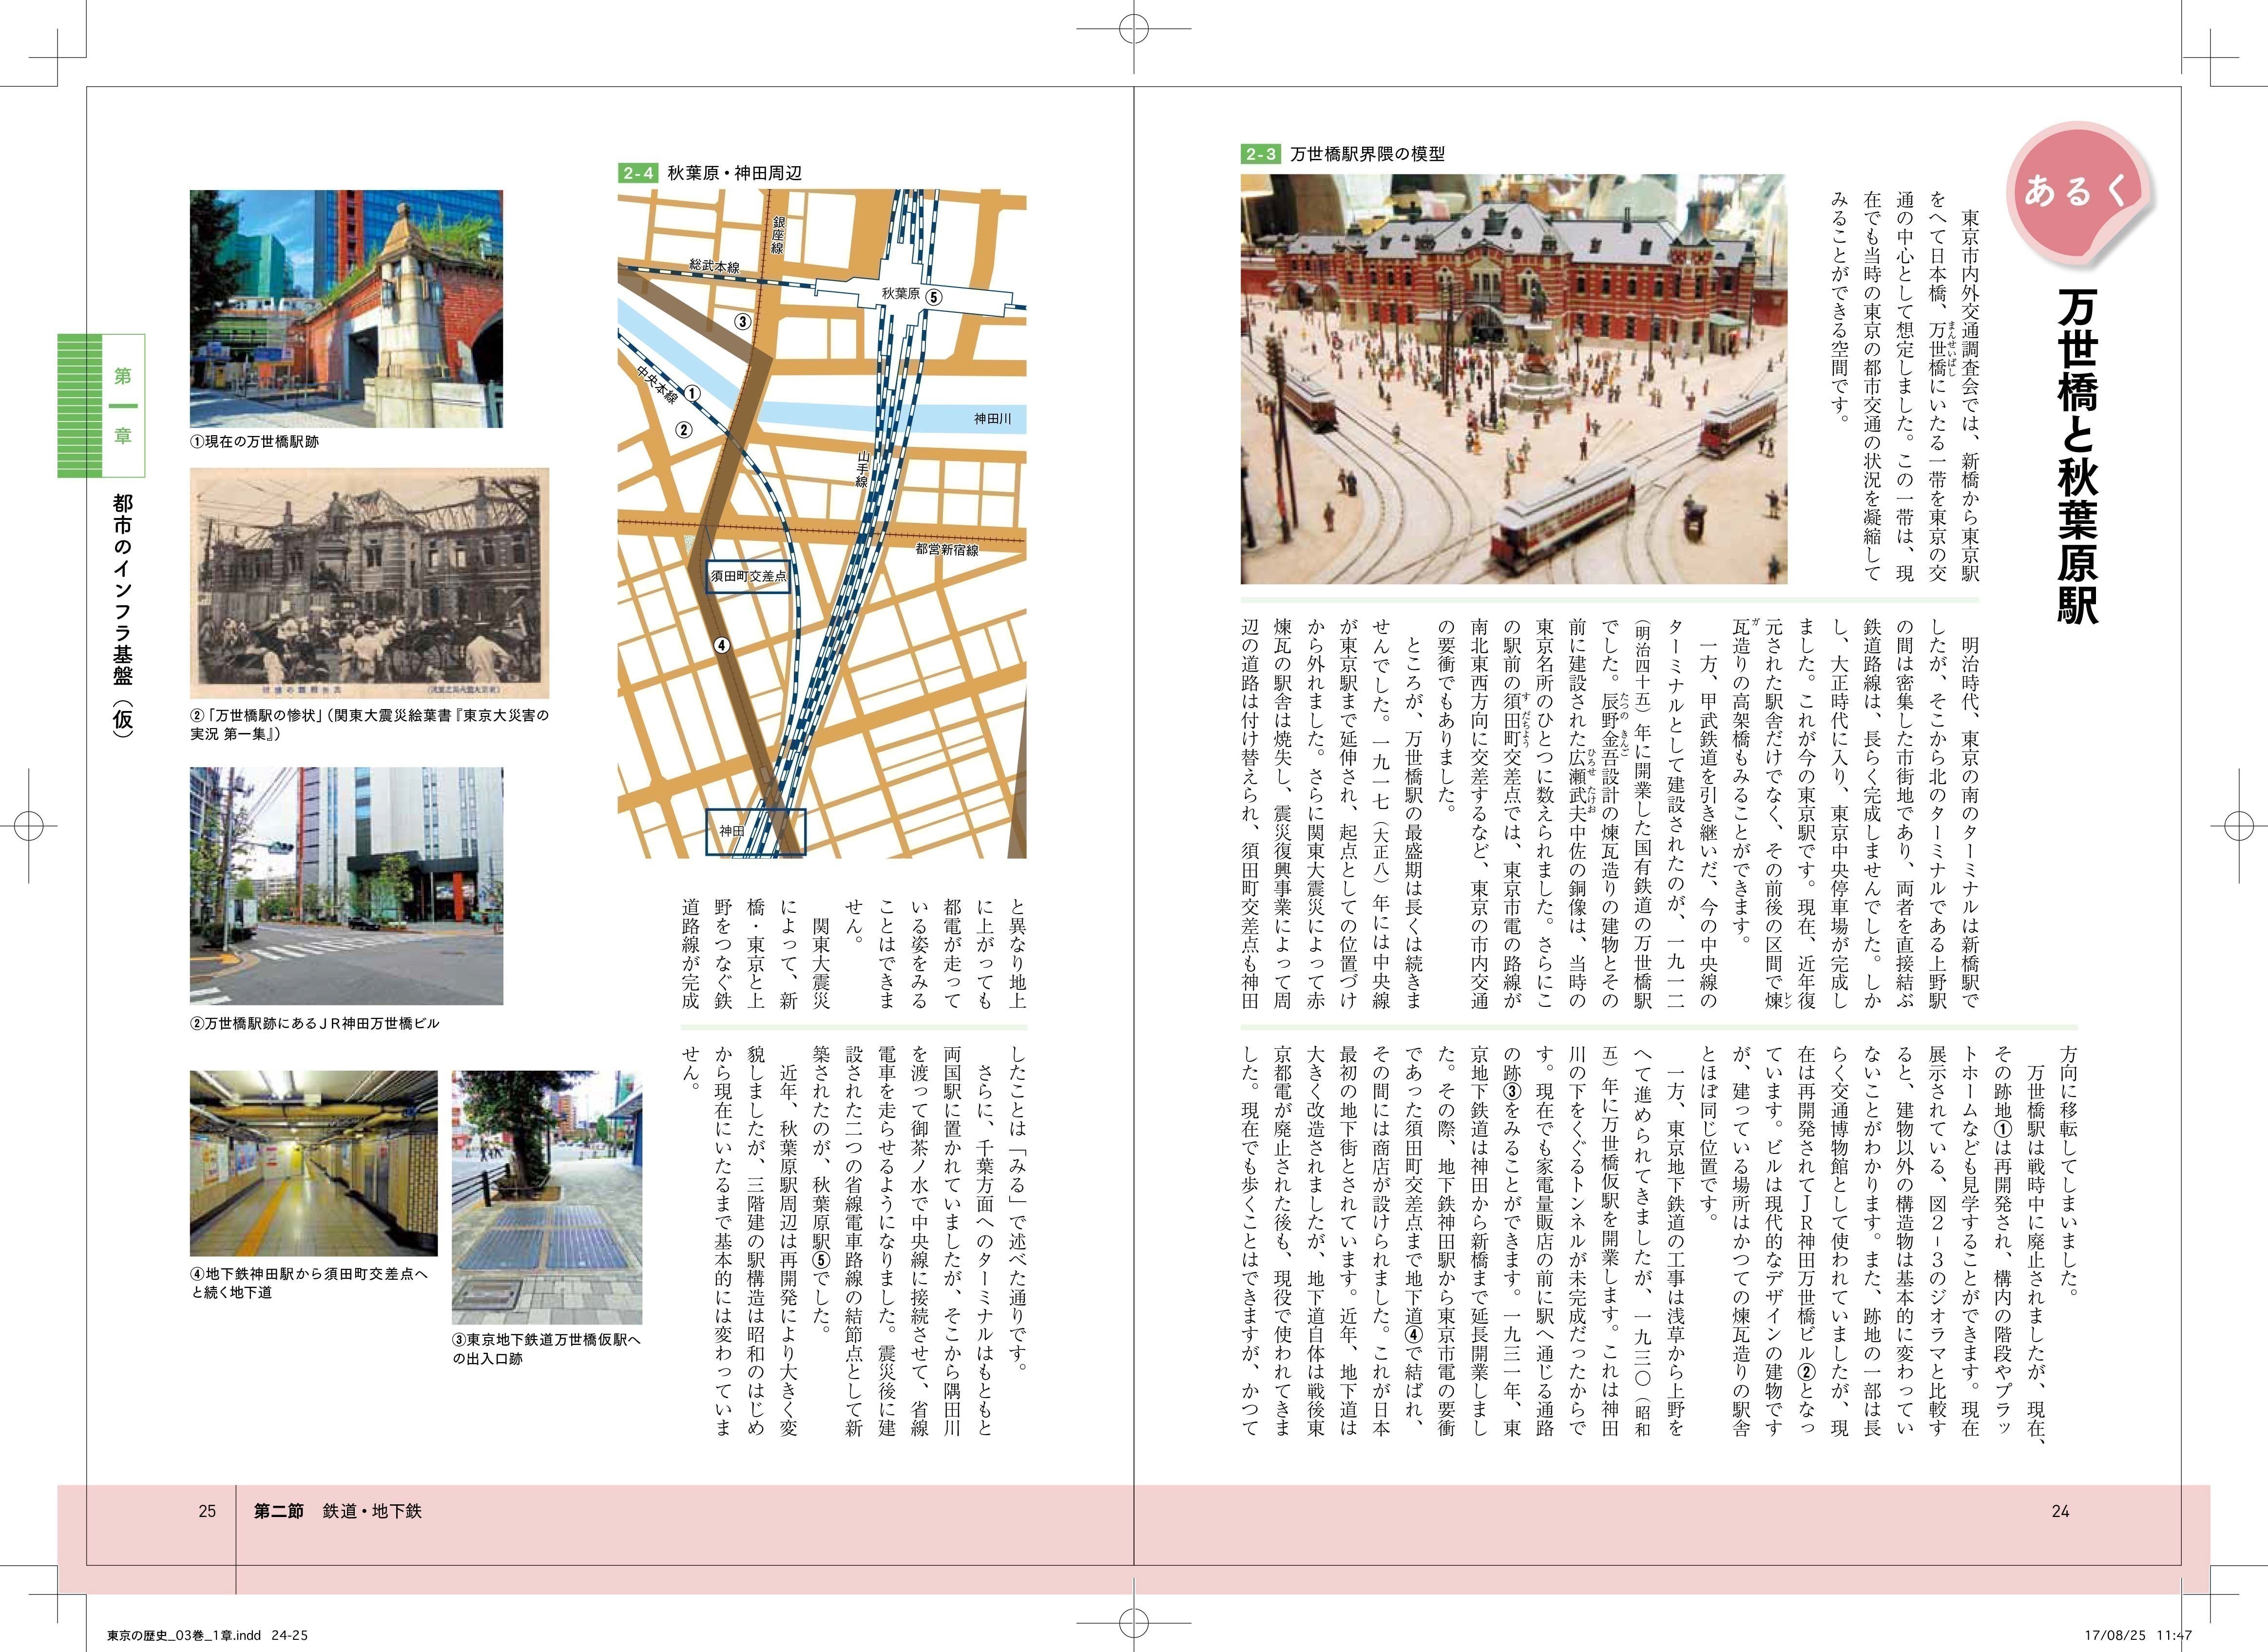Click the 山手線 label on the map

coord(861,468)
